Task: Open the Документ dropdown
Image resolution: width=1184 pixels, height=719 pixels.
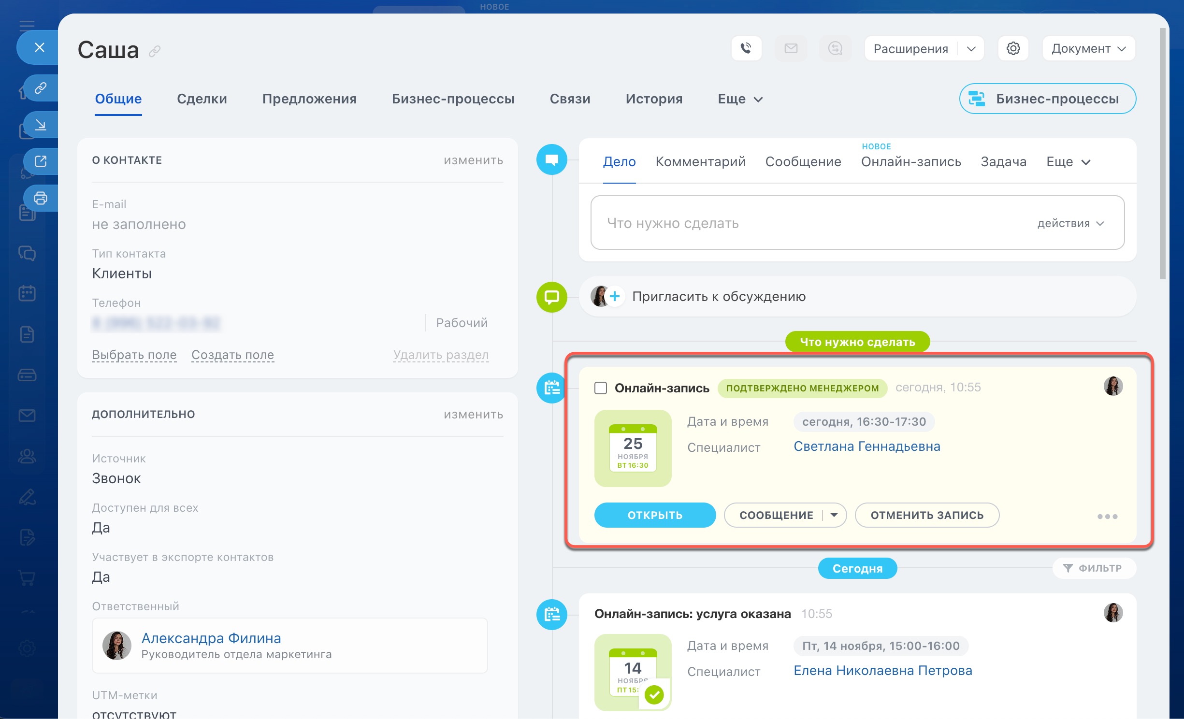Action: tap(1088, 49)
